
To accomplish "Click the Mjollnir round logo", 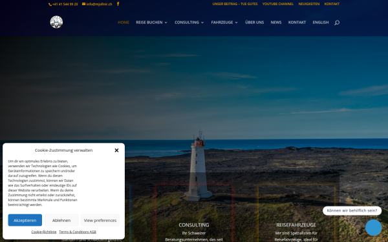I will tap(56, 22).
